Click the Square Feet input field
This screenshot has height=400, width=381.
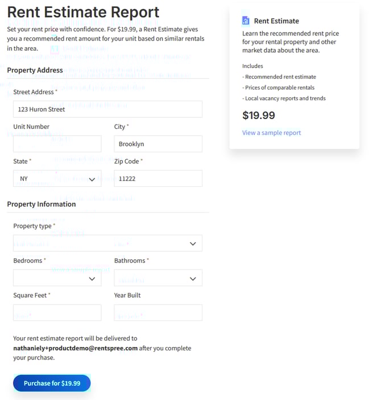[57, 312]
